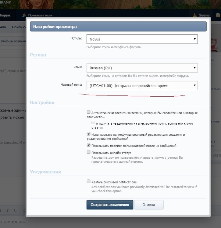The image size is (221, 228).
Task: Open the Форум navigation item
Action: [x=5, y=15]
